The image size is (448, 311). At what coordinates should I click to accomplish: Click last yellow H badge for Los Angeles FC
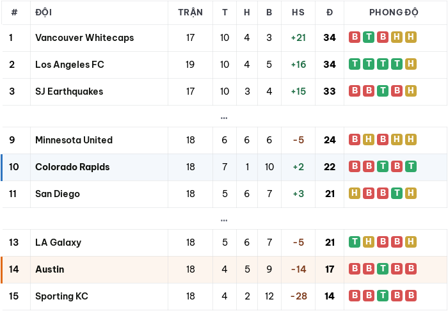pyautogui.click(x=411, y=64)
